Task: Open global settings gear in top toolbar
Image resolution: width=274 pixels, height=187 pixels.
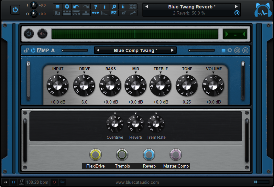Action: point(67,7)
